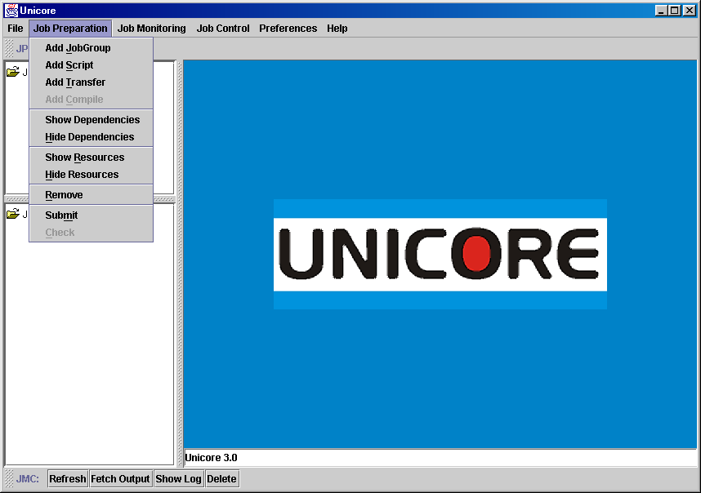Image resolution: width=701 pixels, height=493 pixels.
Task: Open the Job Control menu
Action: point(223,28)
